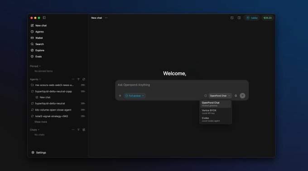Open the Explore page

tap(38, 50)
